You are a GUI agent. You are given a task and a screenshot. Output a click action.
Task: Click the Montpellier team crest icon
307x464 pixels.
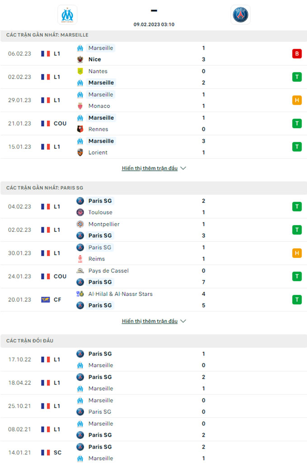[80, 224]
